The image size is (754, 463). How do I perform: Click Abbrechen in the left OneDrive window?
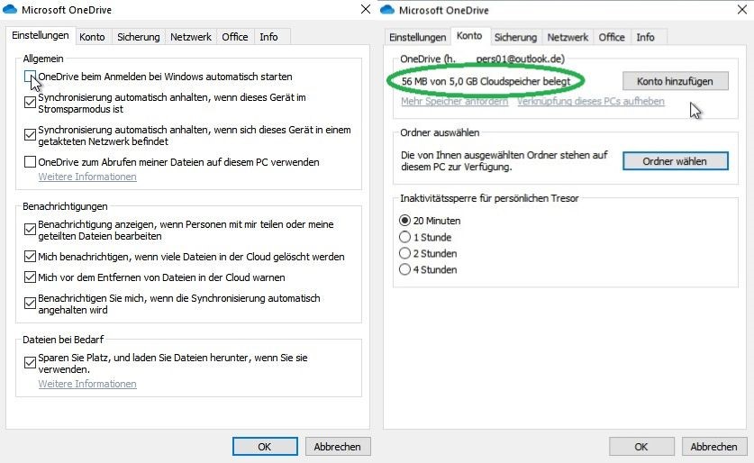(x=338, y=447)
